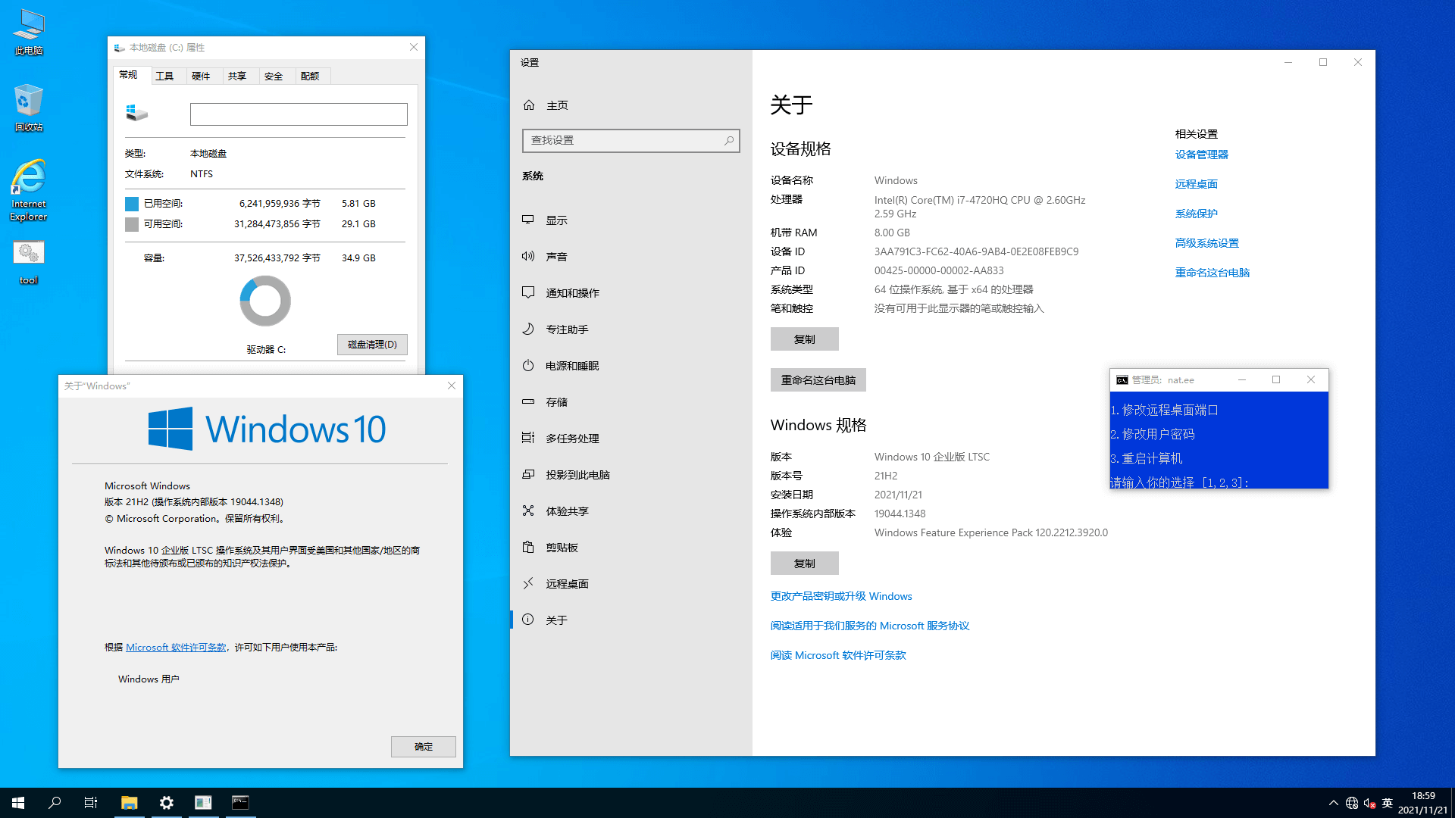
Task: Switch to the 工具 tab in disk properties
Action: tap(164, 76)
